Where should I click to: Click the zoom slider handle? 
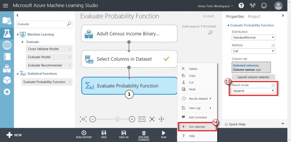117,119
